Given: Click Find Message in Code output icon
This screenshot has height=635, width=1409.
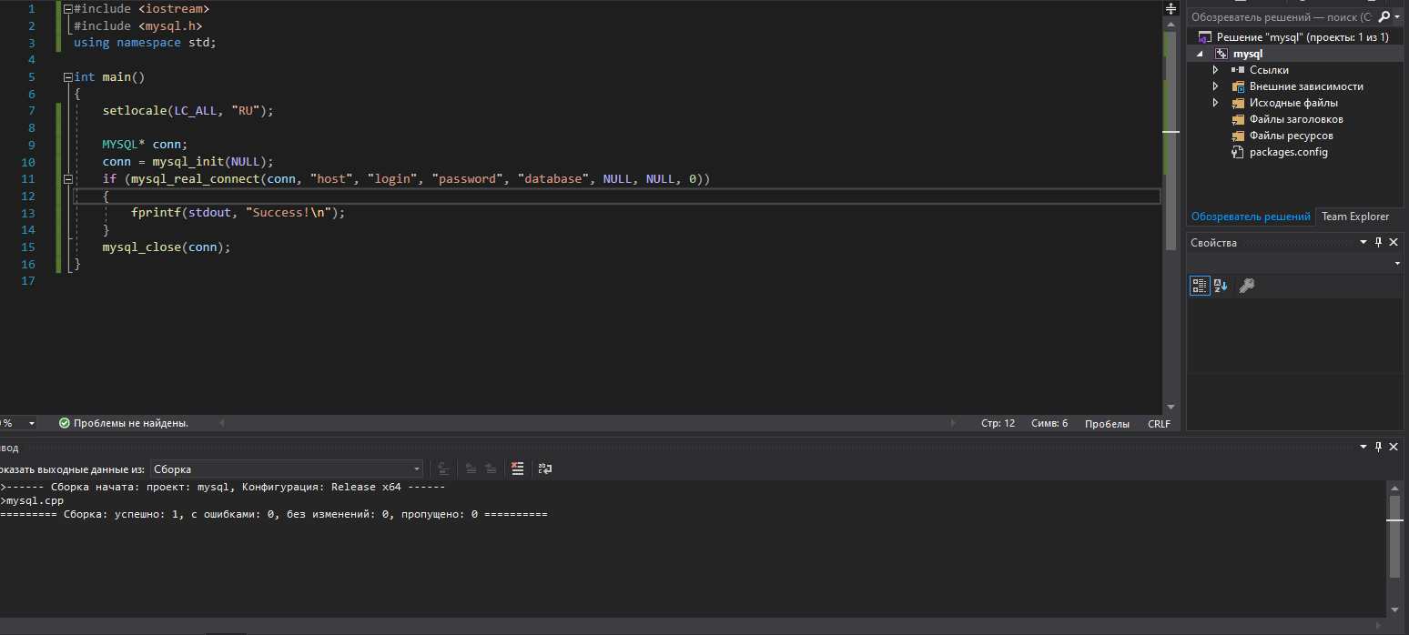Looking at the screenshot, I should (x=443, y=469).
